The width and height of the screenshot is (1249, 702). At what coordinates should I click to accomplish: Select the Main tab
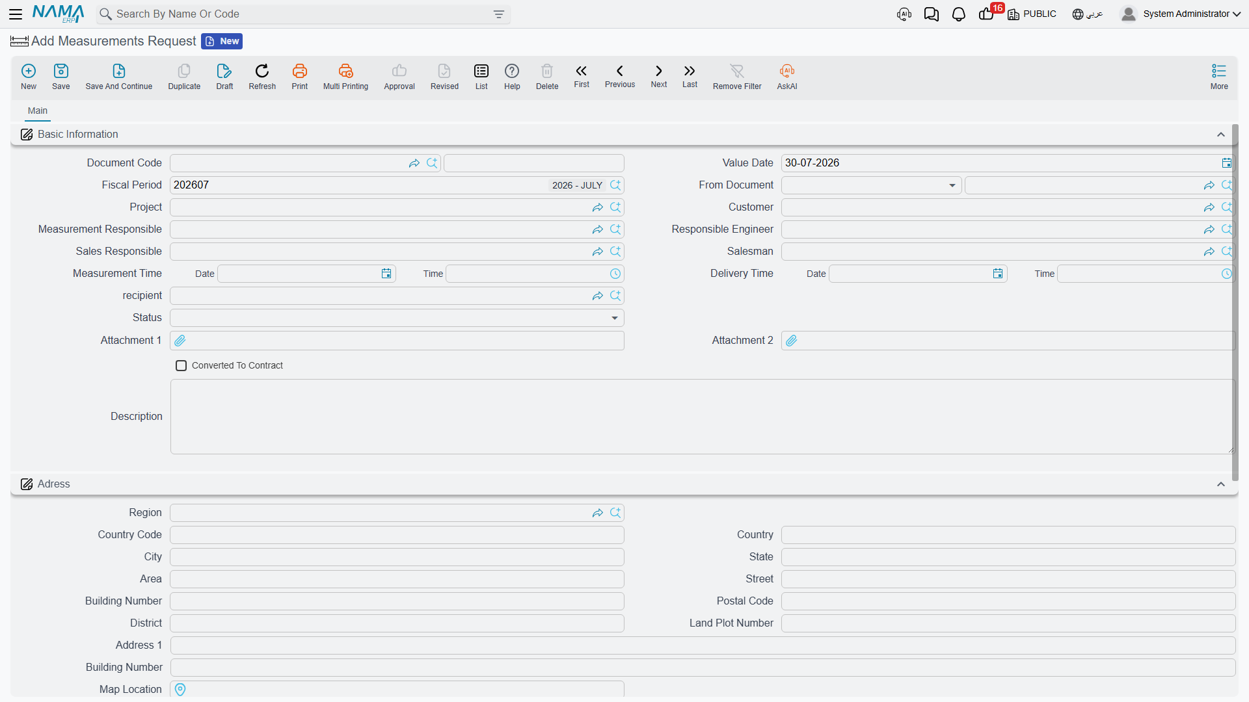pyautogui.click(x=38, y=111)
